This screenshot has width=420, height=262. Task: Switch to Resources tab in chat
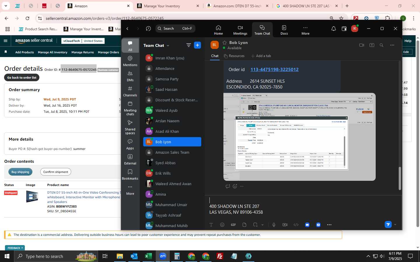click(234, 56)
